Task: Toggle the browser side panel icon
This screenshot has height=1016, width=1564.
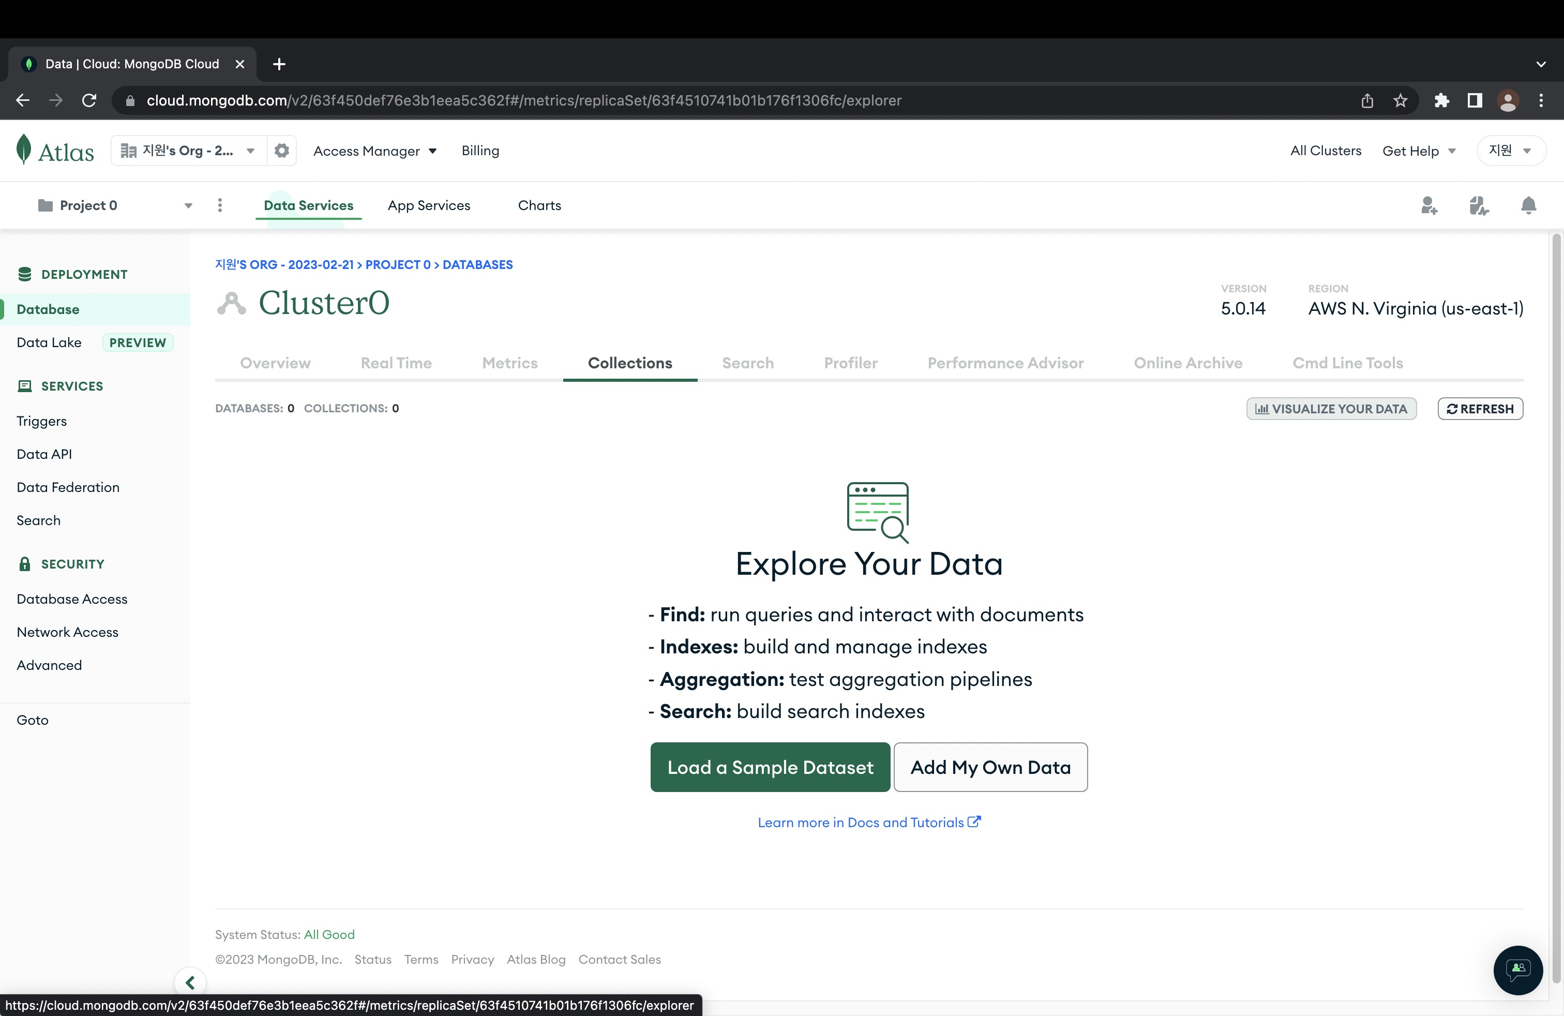Action: pos(1475,100)
